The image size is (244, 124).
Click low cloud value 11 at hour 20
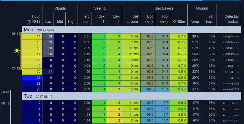click(x=48, y=72)
